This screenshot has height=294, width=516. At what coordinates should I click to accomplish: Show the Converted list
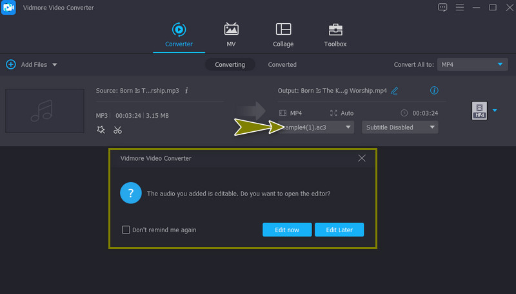[282, 65]
